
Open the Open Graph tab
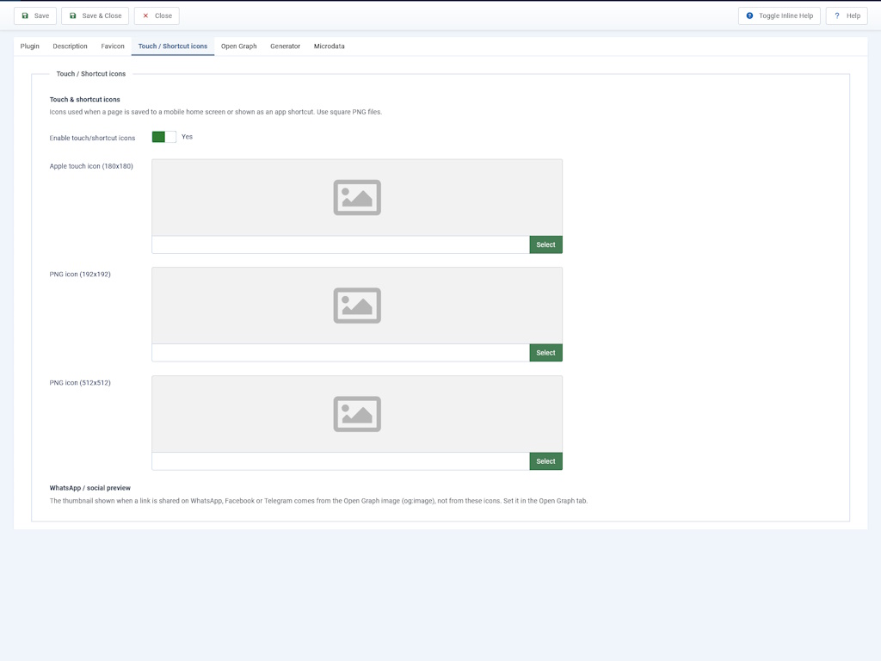(239, 46)
